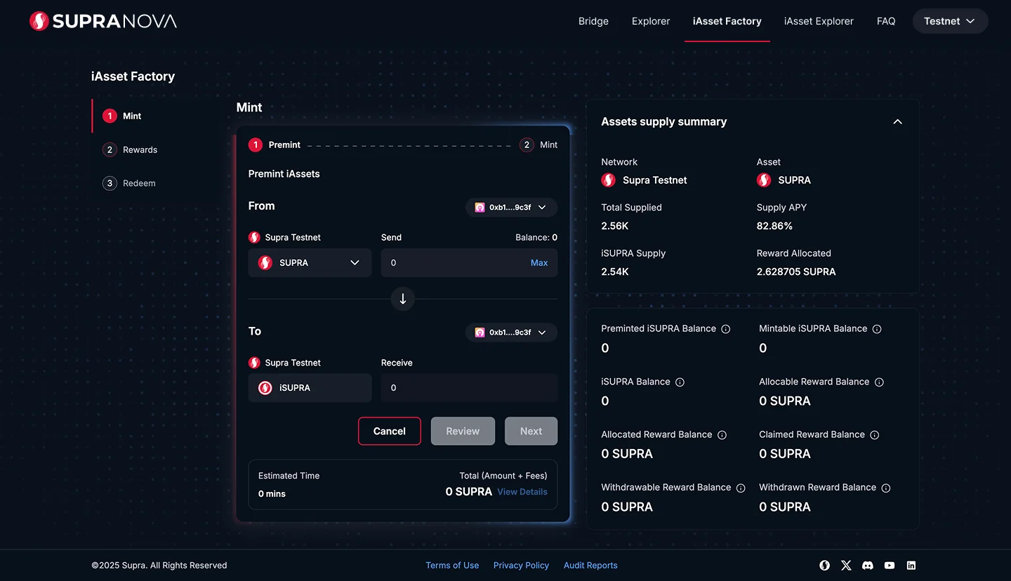The width and height of the screenshot is (1011, 581).
Task: Show info for Claimed Reward Balance
Action: (875, 435)
